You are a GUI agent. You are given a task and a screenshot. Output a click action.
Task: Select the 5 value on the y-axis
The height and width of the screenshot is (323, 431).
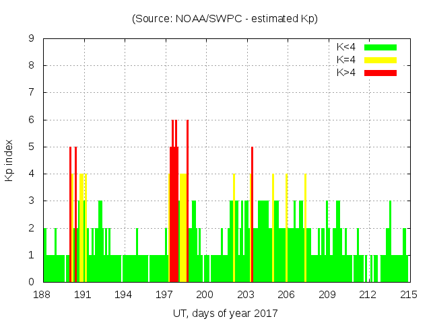[x=32, y=147]
